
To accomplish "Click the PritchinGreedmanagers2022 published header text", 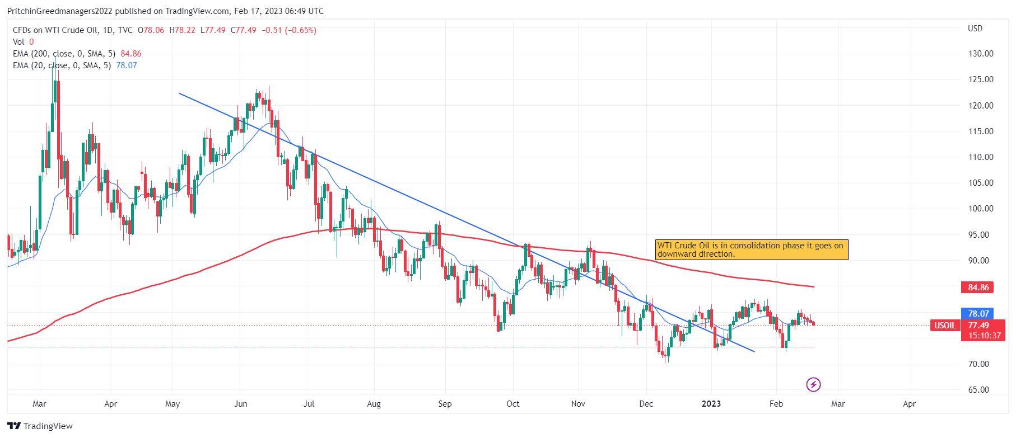I will click(165, 11).
